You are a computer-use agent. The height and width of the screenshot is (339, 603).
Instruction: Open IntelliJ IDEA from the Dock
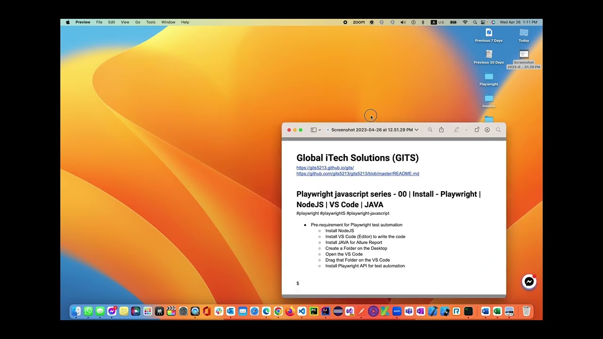tap(326, 311)
